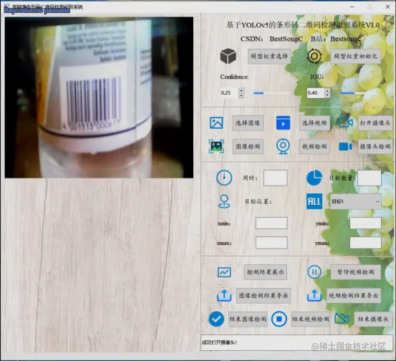Click the circular stop video icon
Screen dimensions: 396x361
coord(279,319)
